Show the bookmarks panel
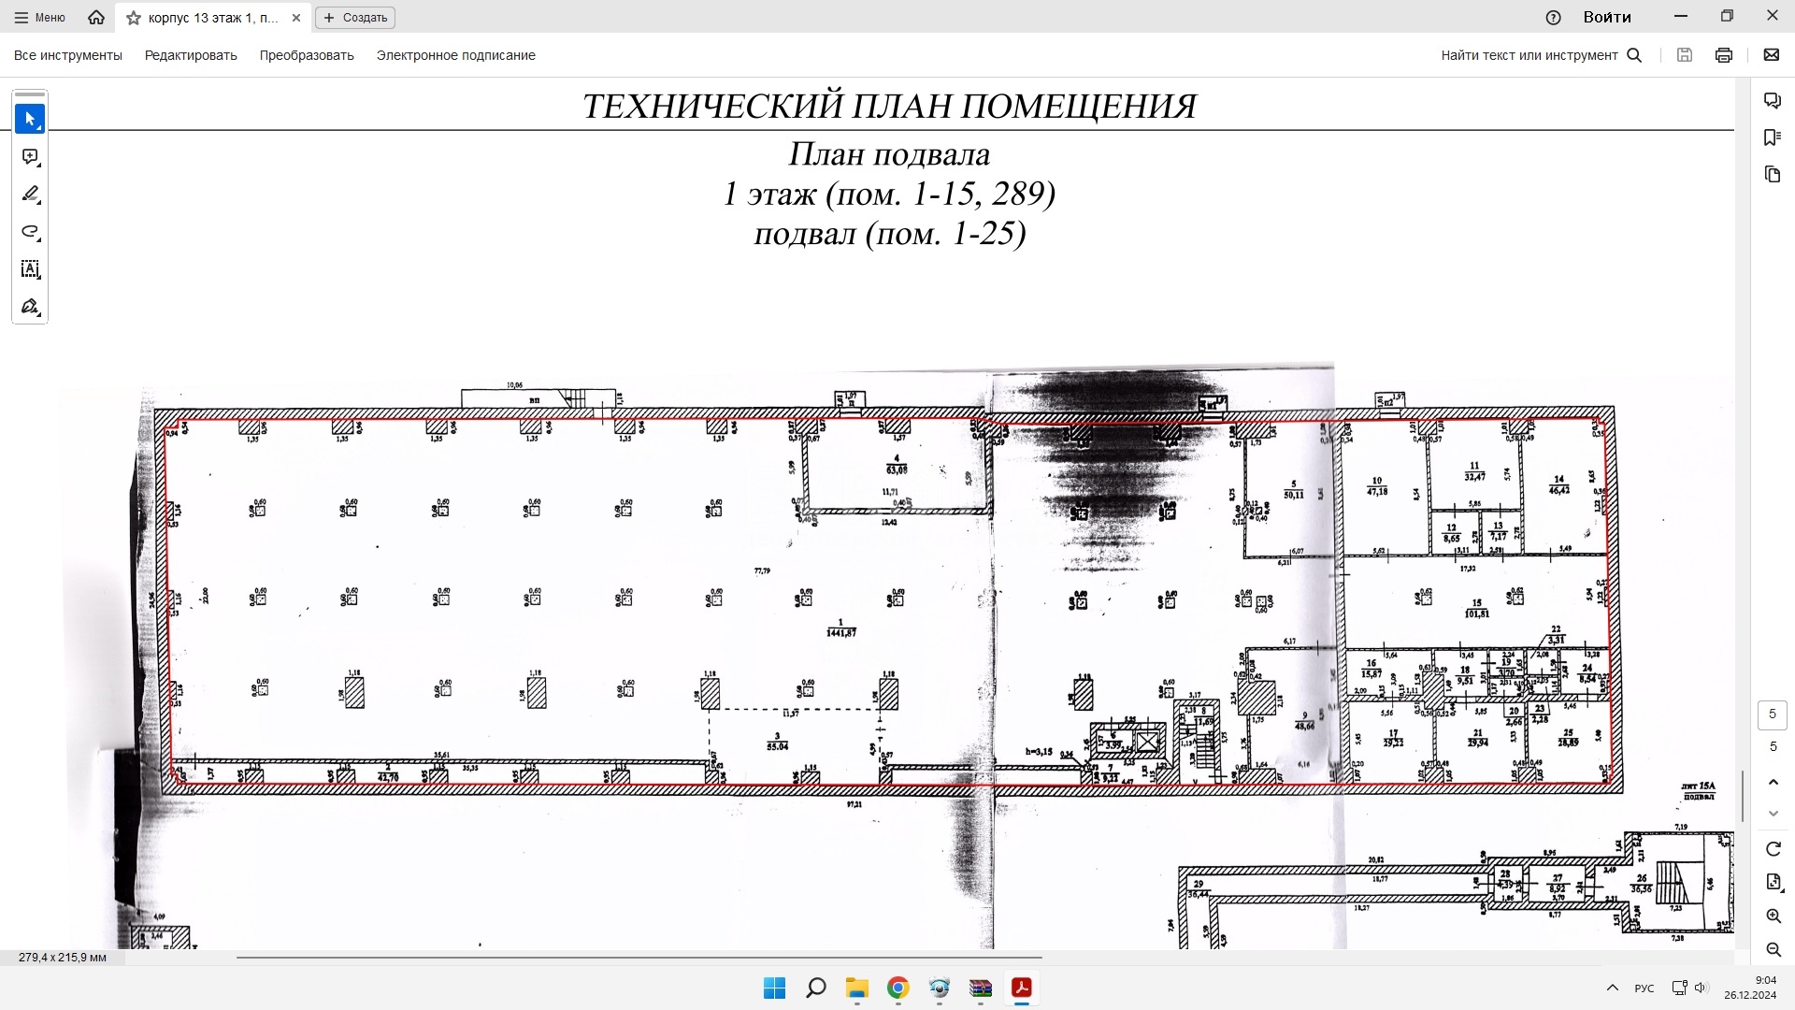 1773,137
